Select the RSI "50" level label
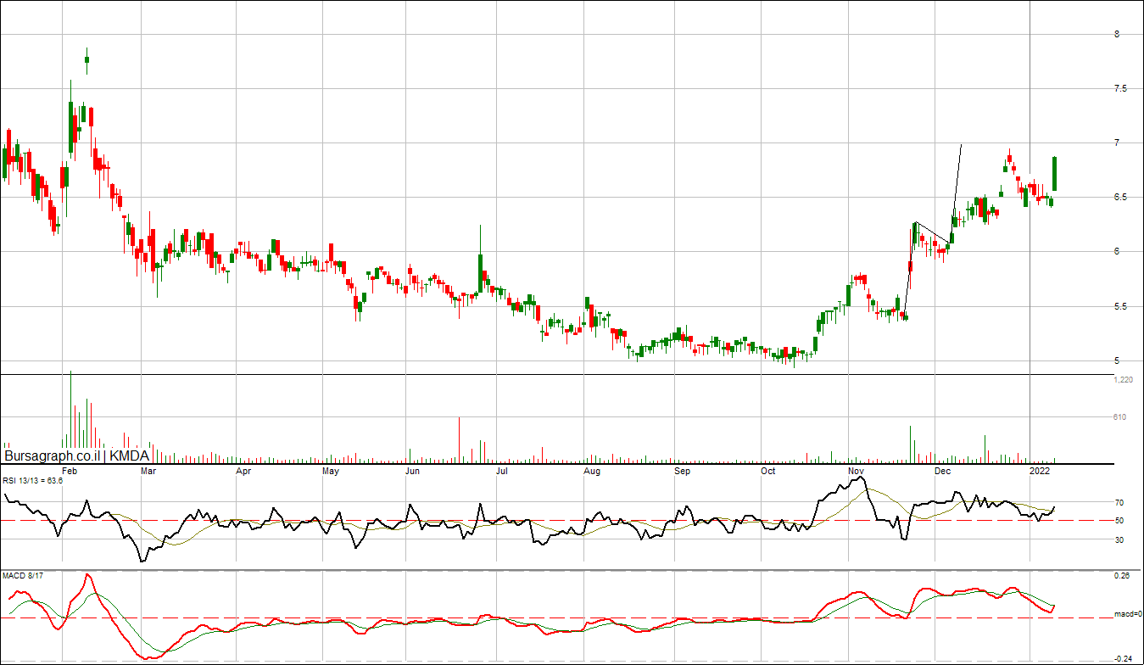This screenshot has width=1144, height=665. click(x=1119, y=521)
